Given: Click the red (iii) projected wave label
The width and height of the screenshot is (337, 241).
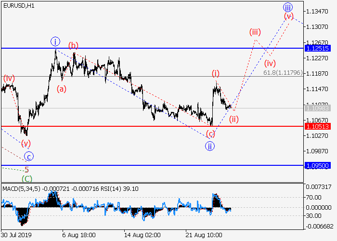Looking at the screenshot, I should pyautogui.click(x=255, y=32).
